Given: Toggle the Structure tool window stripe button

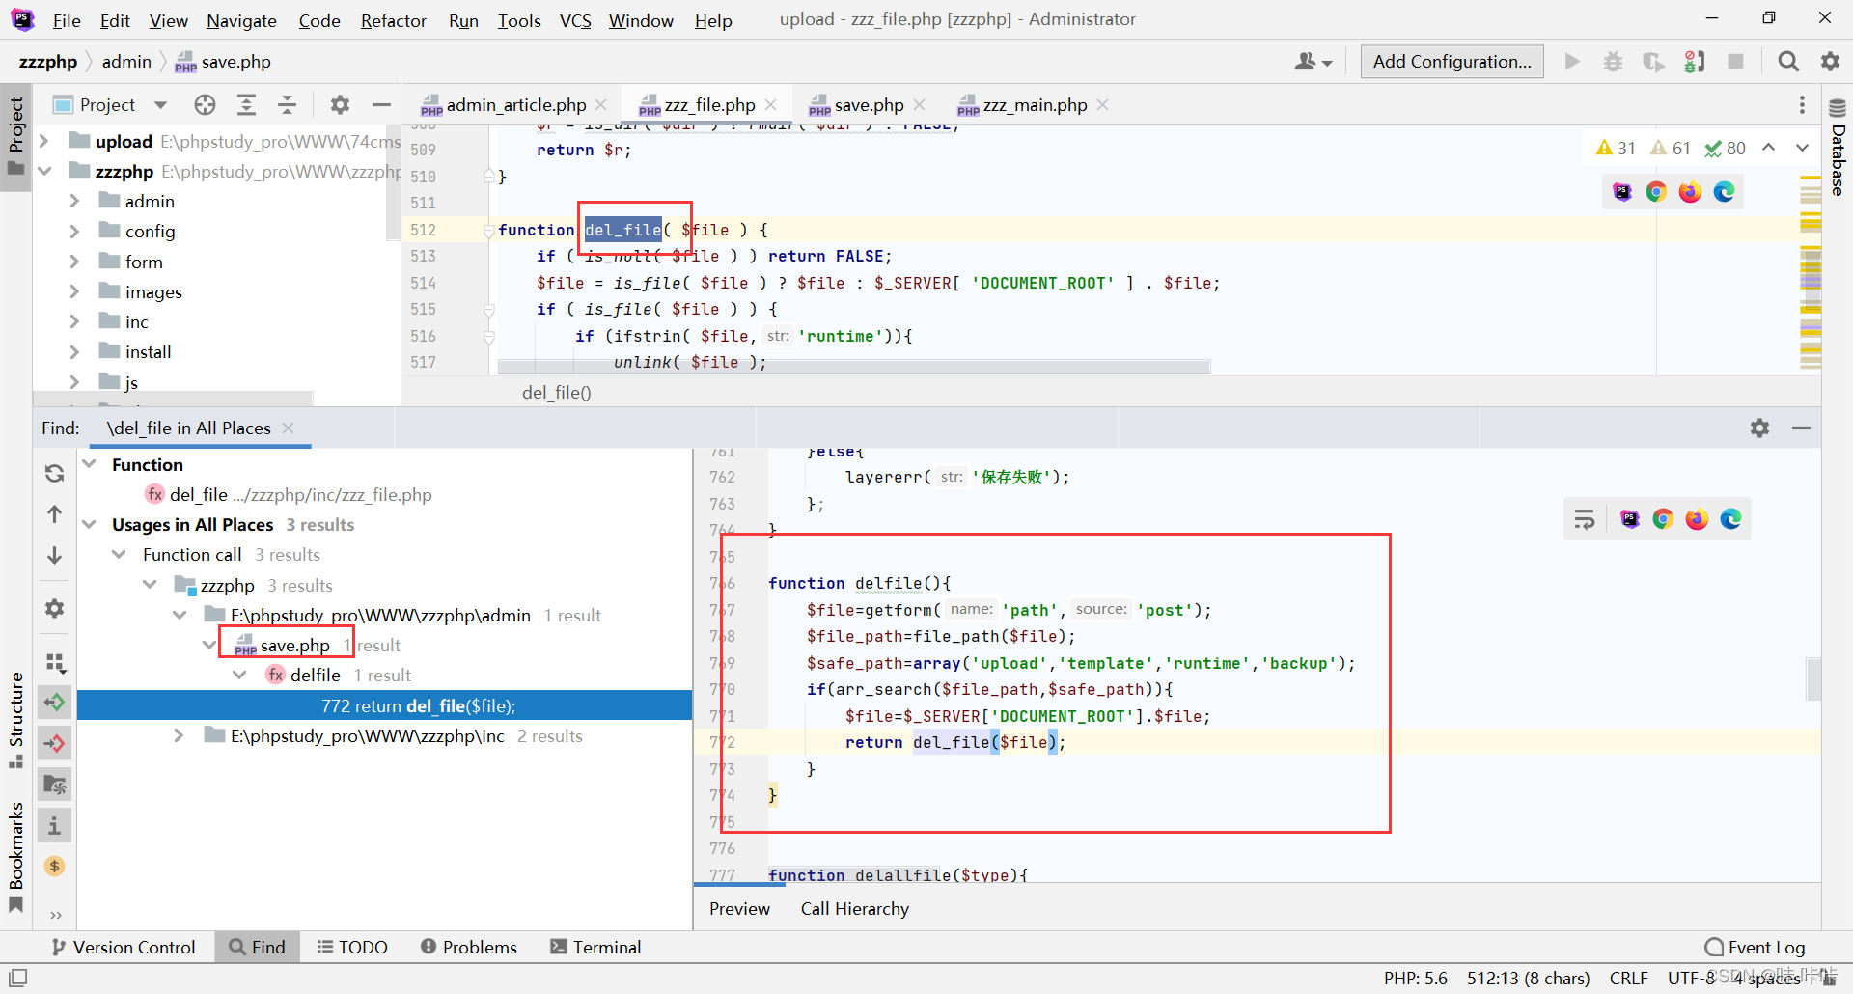Looking at the screenshot, I should [16, 720].
